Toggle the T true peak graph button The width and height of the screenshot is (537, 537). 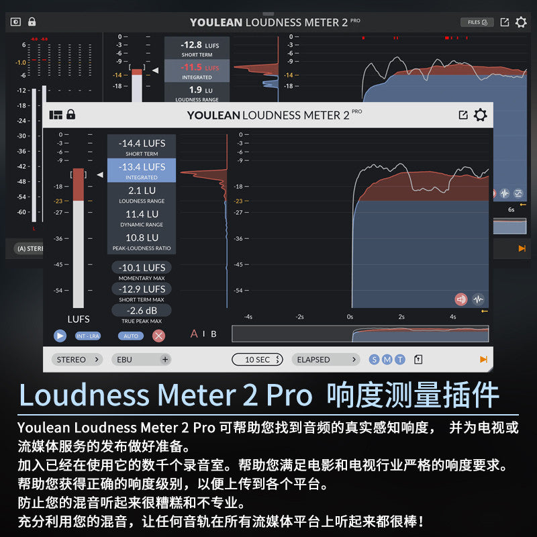pyautogui.click(x=399, y=360)
